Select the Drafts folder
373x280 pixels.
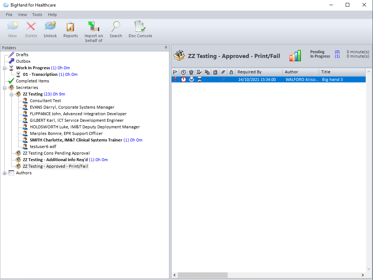click(22, 55)
